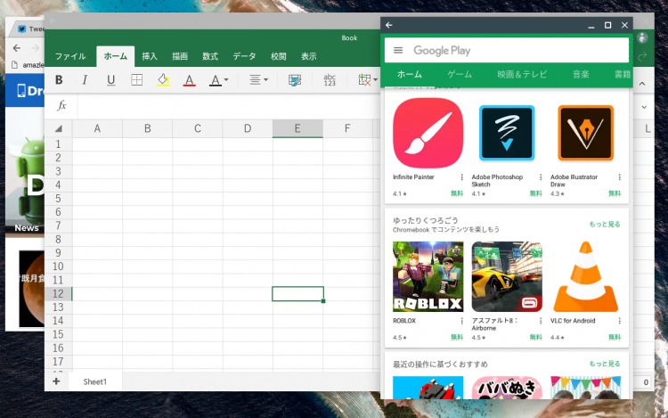The image size is (668, 418).
Task: Open Adobe Photoshop Sketch app icon
Action: pos(507,133)
